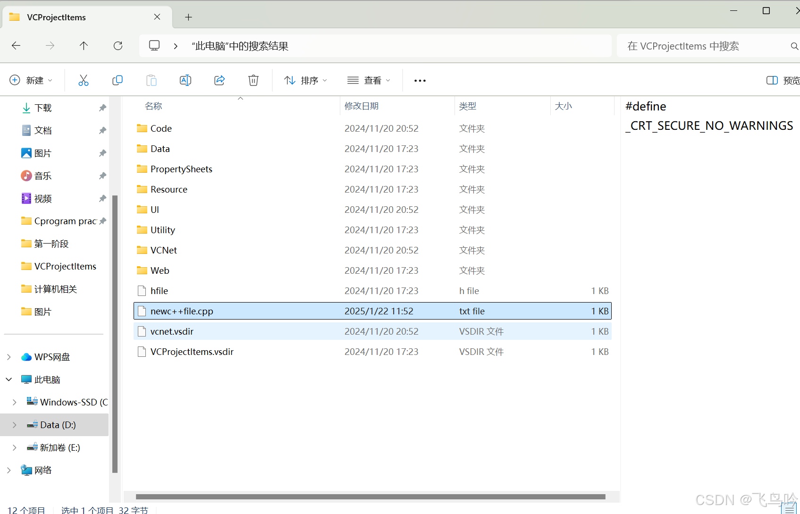Click the Copy icon in toolbar

pyautogui.click(x=118, y=80)
